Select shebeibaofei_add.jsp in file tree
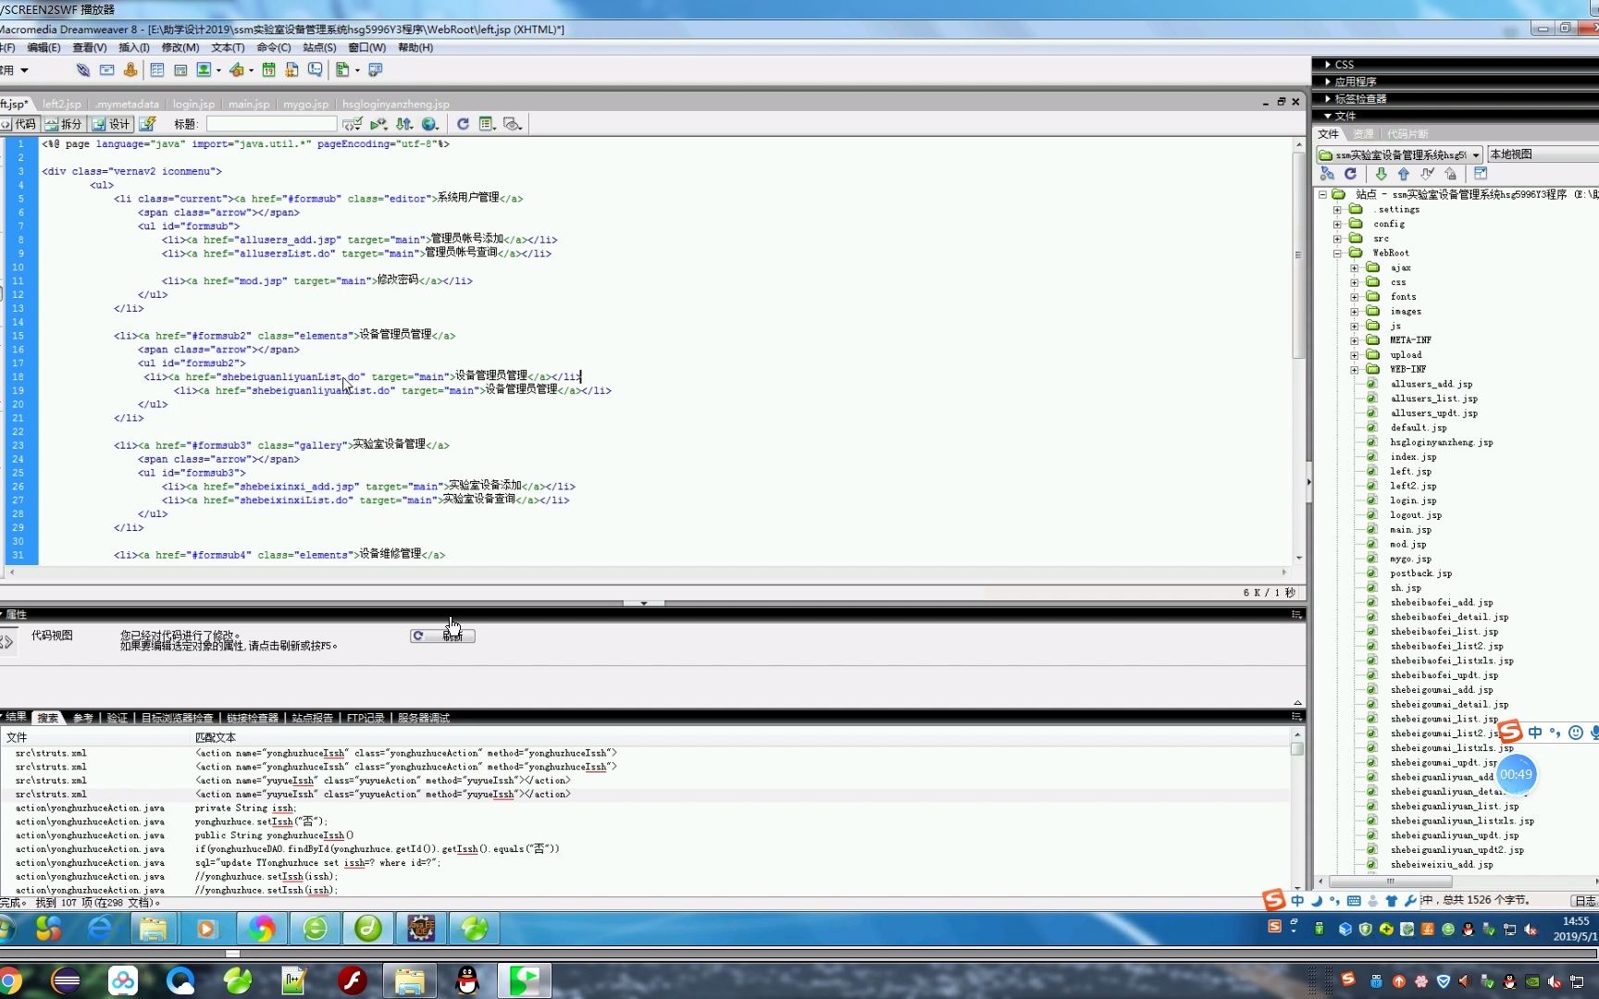Viewport: 1599px width, 999px height. click(1441, 602)
